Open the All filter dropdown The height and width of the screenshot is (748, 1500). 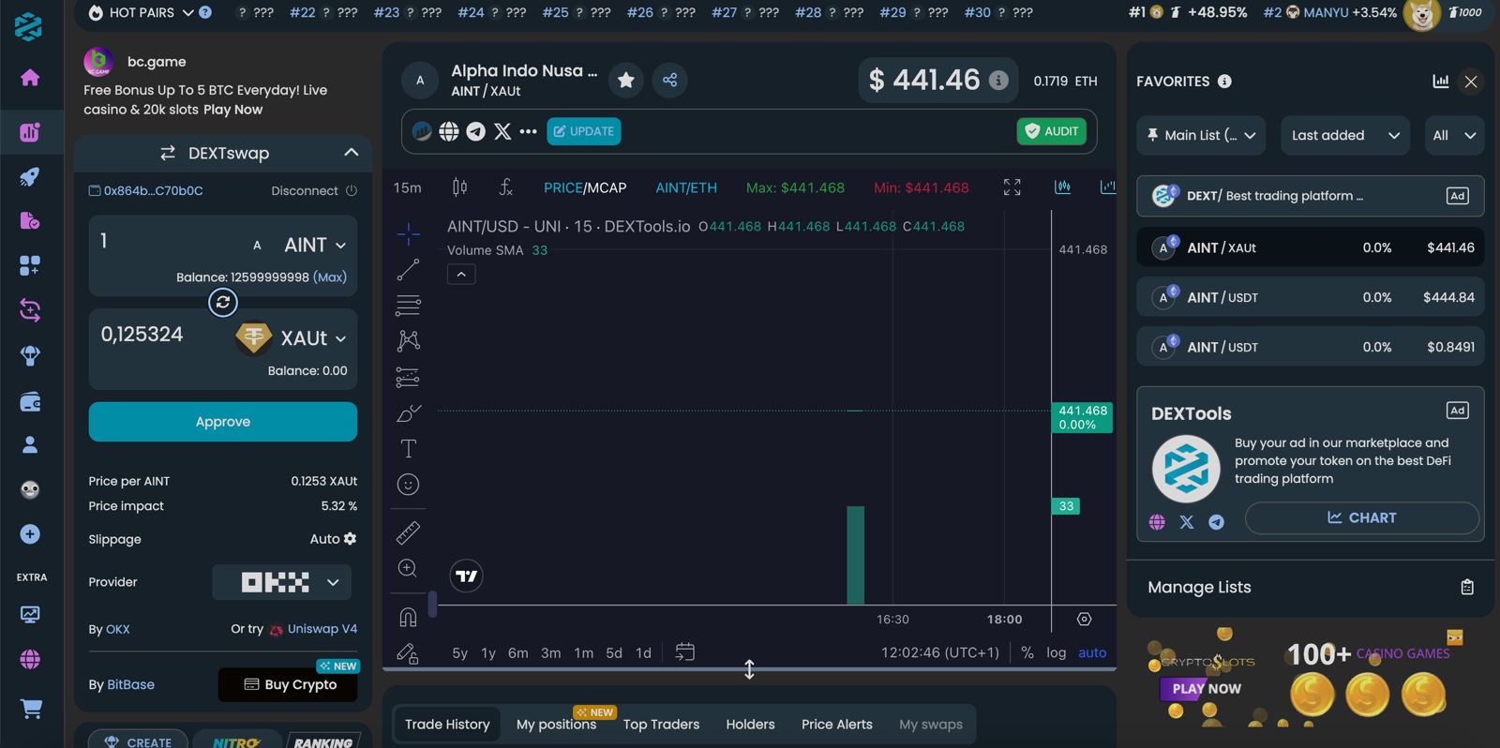[x=1454, y=135]
